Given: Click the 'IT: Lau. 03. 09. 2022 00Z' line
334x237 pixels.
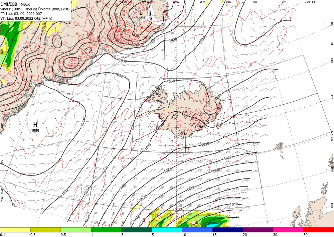Looking at the screenshot, I should pos(20,13).
